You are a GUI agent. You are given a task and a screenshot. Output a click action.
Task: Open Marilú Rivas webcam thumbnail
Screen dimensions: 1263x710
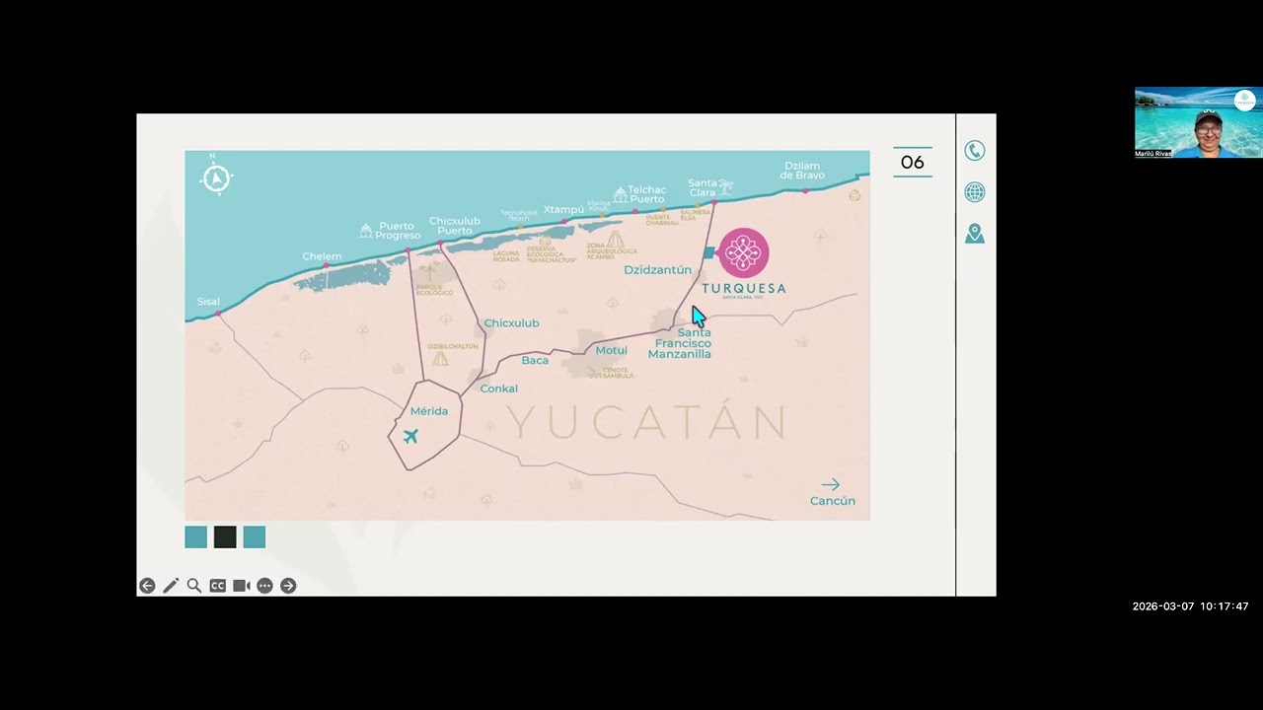[1198, 122]
